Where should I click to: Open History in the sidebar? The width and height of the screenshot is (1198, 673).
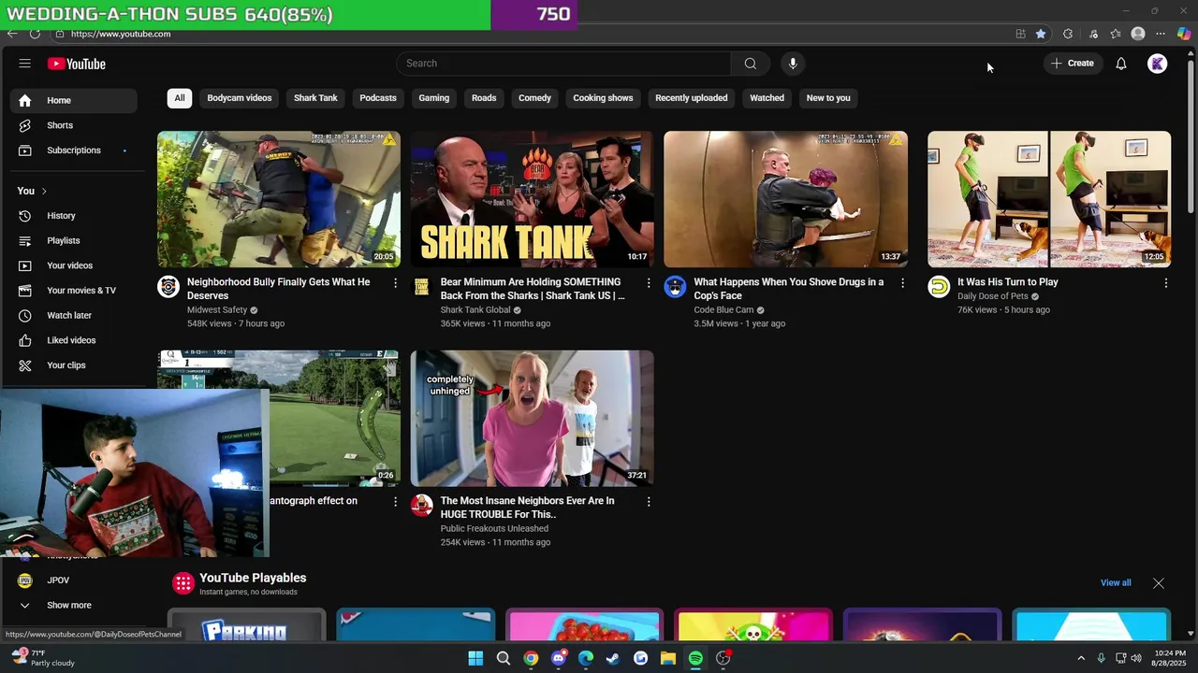(x=74, y=216)
